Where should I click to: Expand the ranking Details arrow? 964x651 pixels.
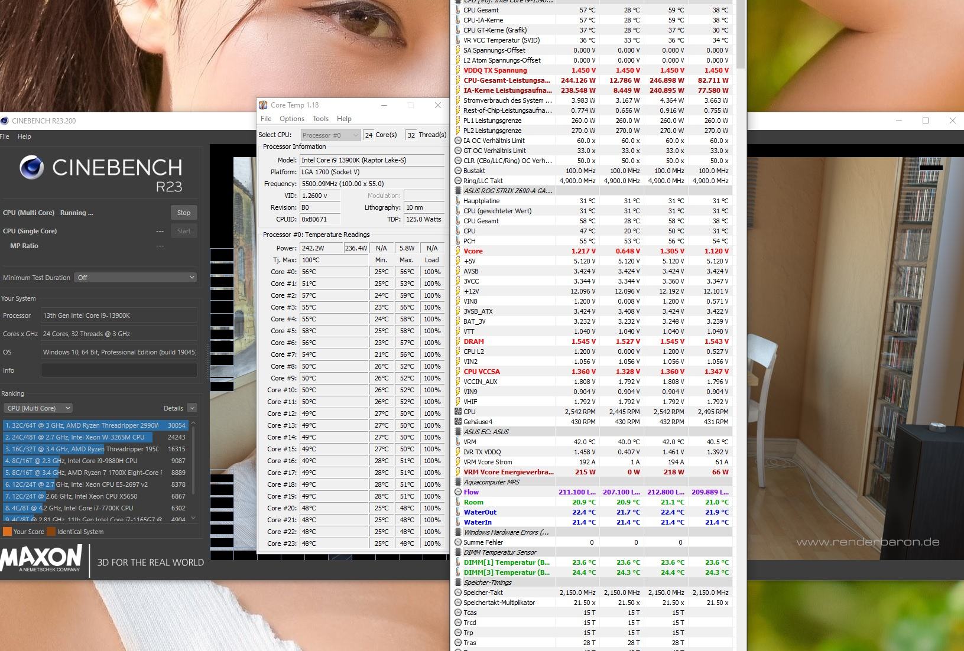(192, 408)
